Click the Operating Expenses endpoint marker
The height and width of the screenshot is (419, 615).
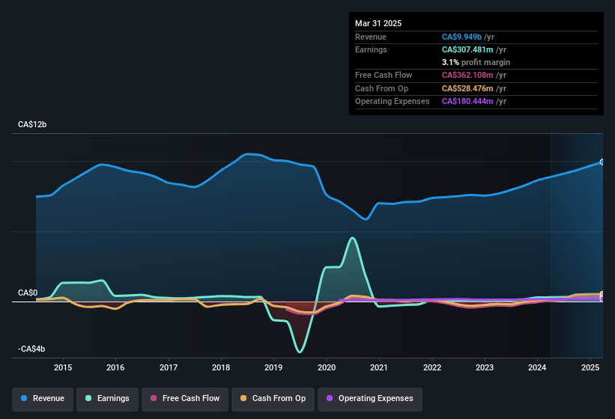pos(602,299)
